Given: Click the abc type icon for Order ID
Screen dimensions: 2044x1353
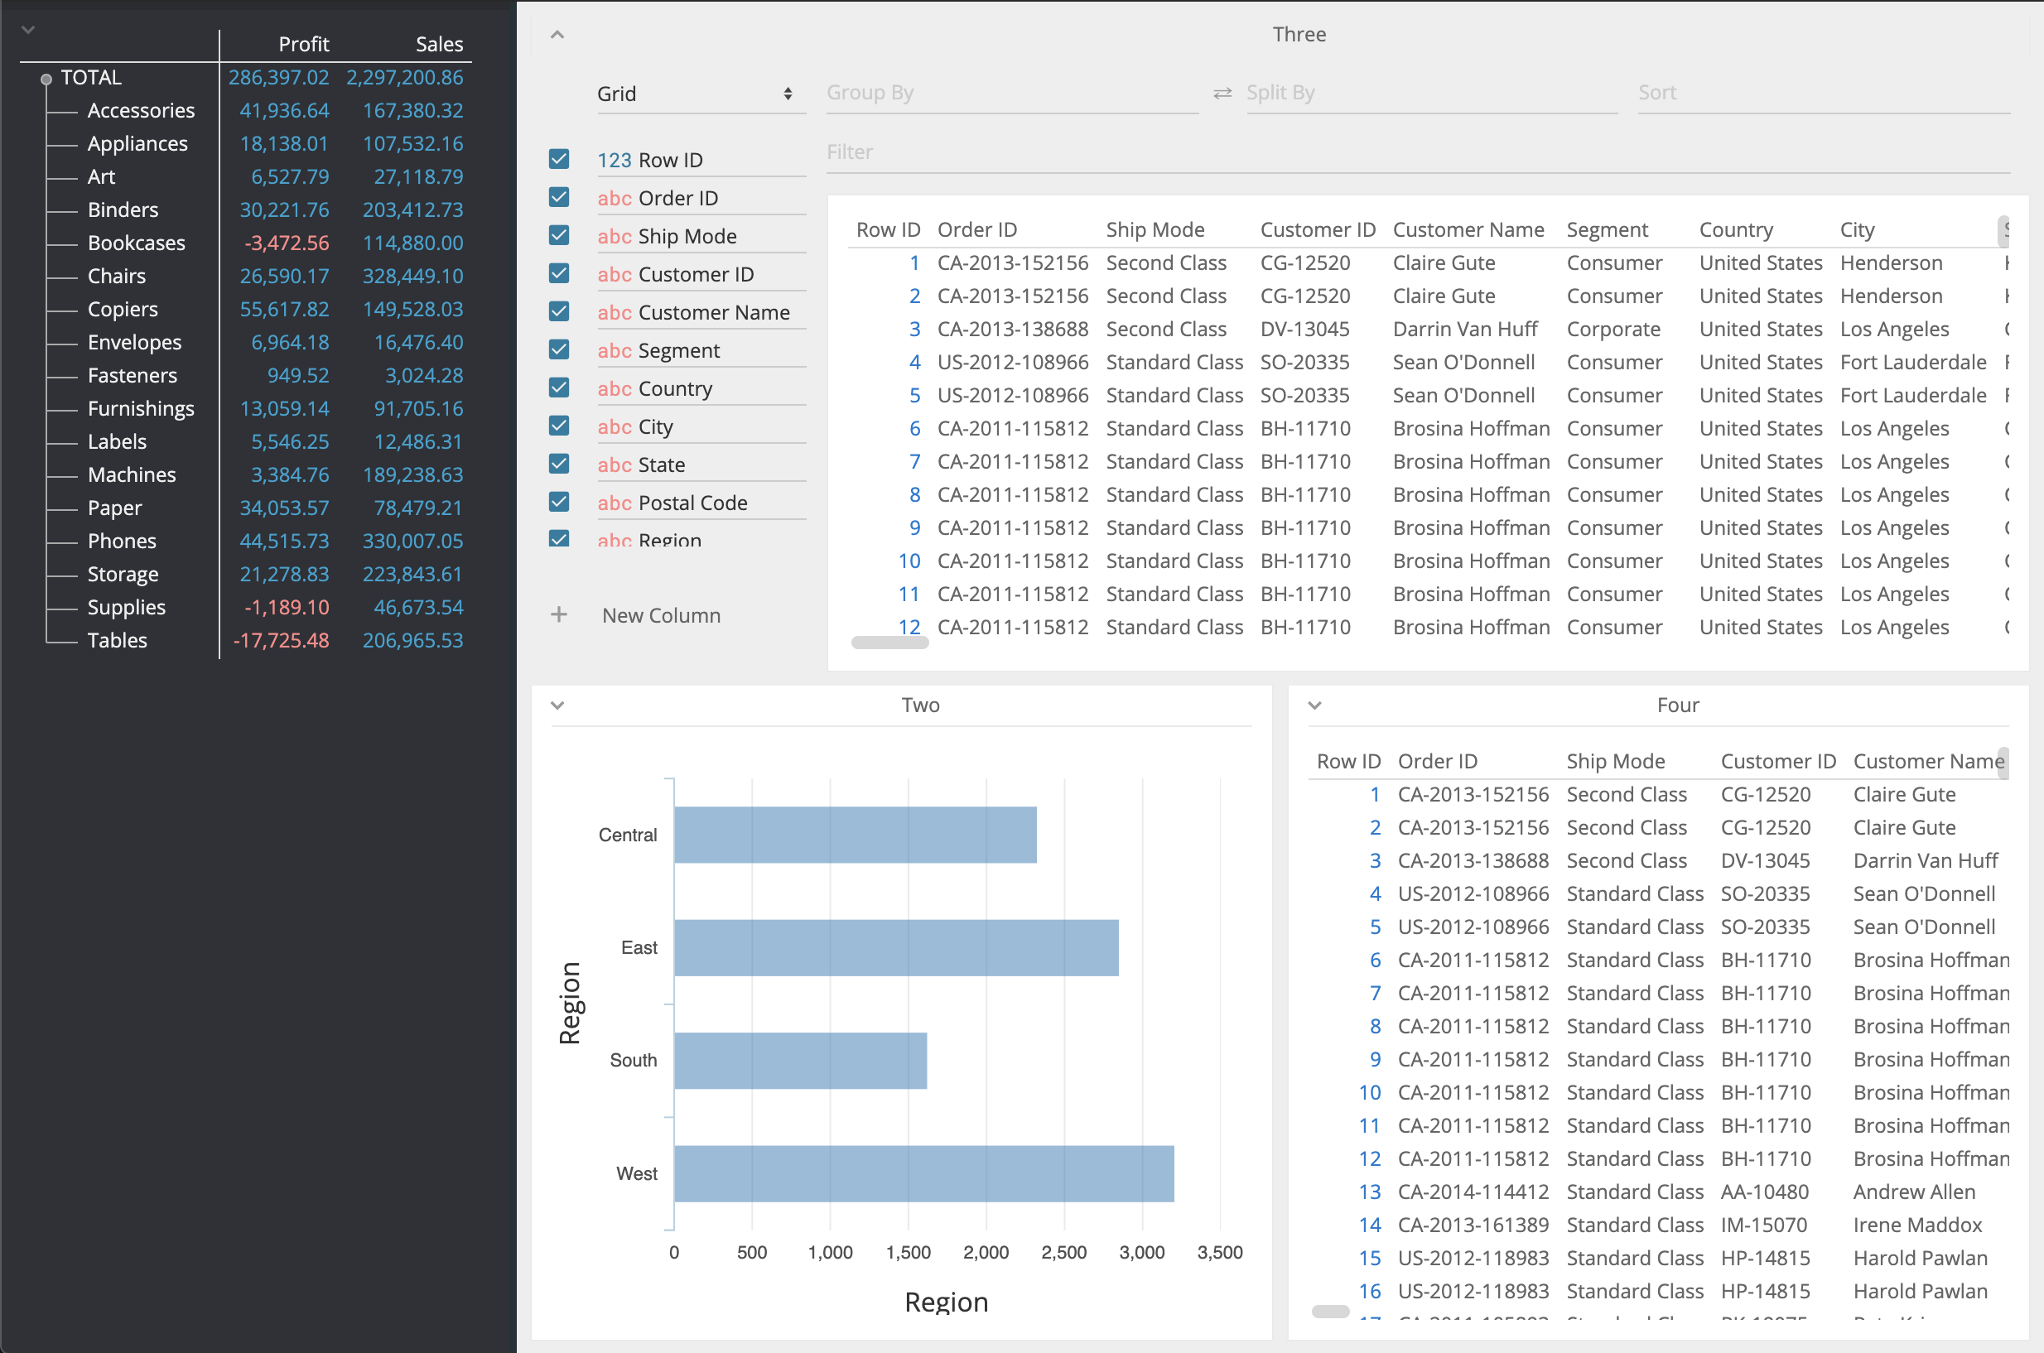Looking at the screenshot, I should tap(614, 199).
